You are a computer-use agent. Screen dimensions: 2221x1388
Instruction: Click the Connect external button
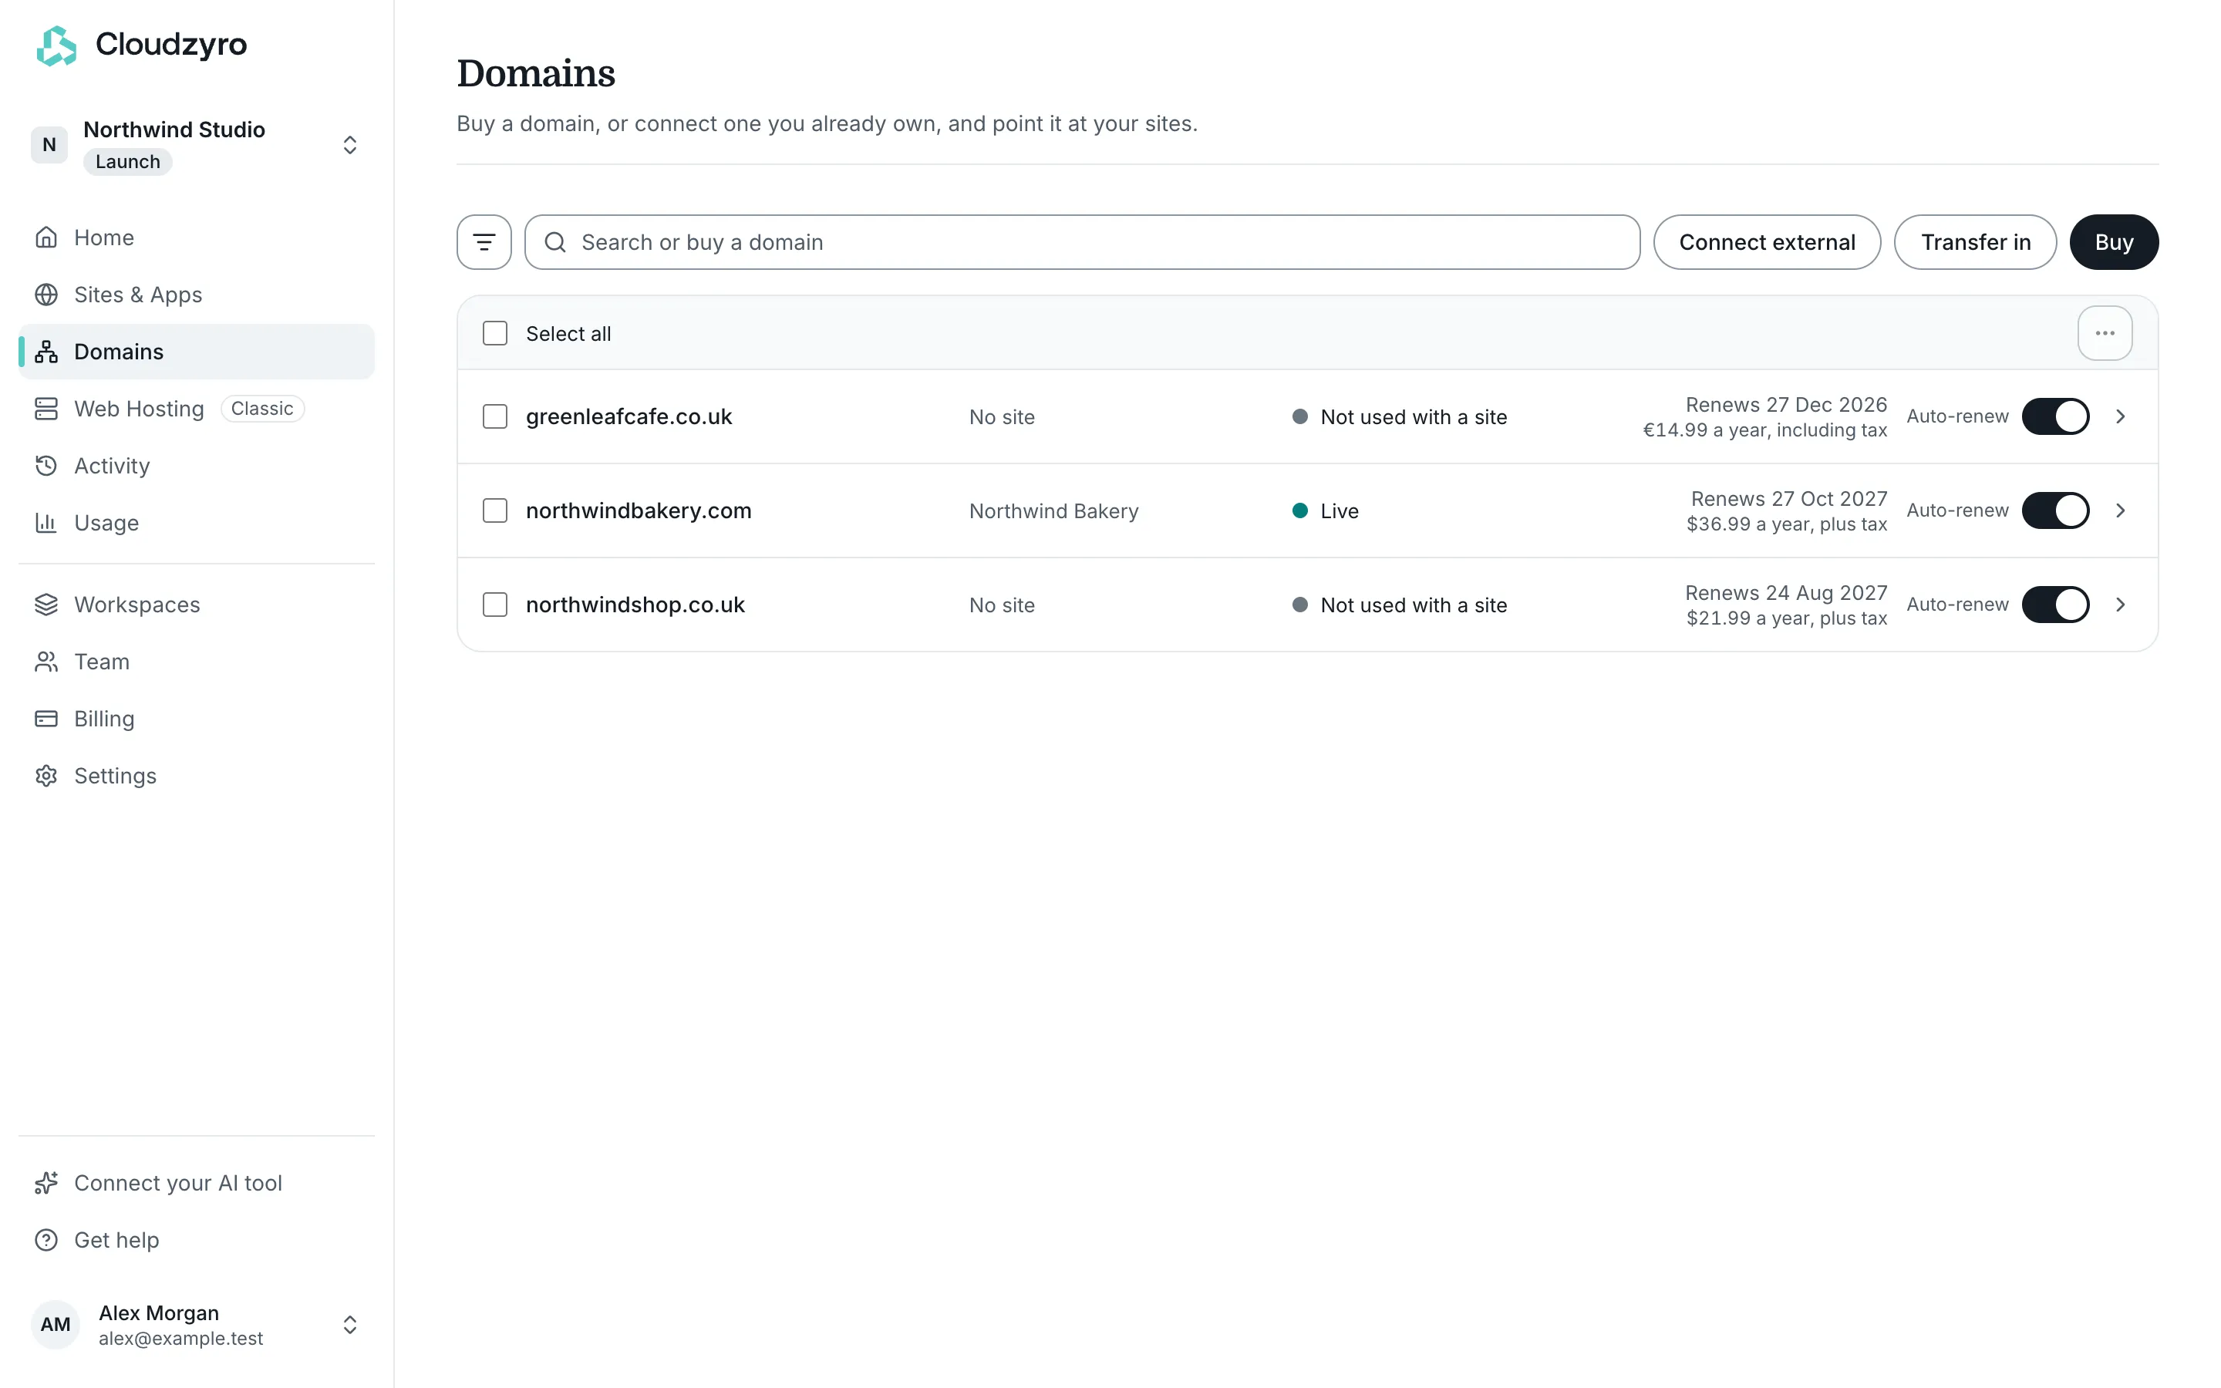click(1767, 242)
